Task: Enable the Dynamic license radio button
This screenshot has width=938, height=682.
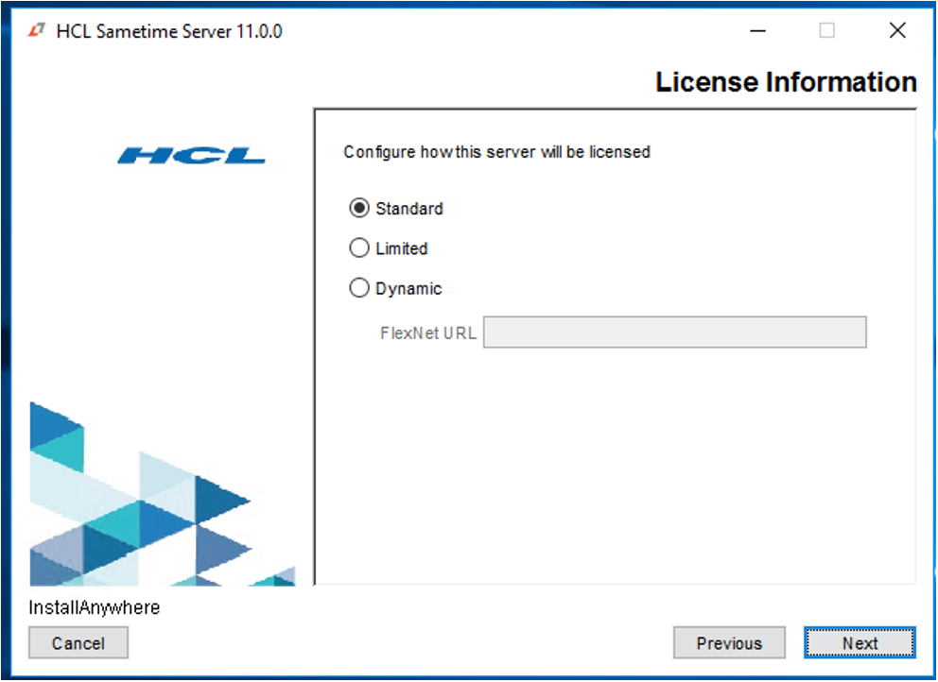Action: tap(359, 289)
